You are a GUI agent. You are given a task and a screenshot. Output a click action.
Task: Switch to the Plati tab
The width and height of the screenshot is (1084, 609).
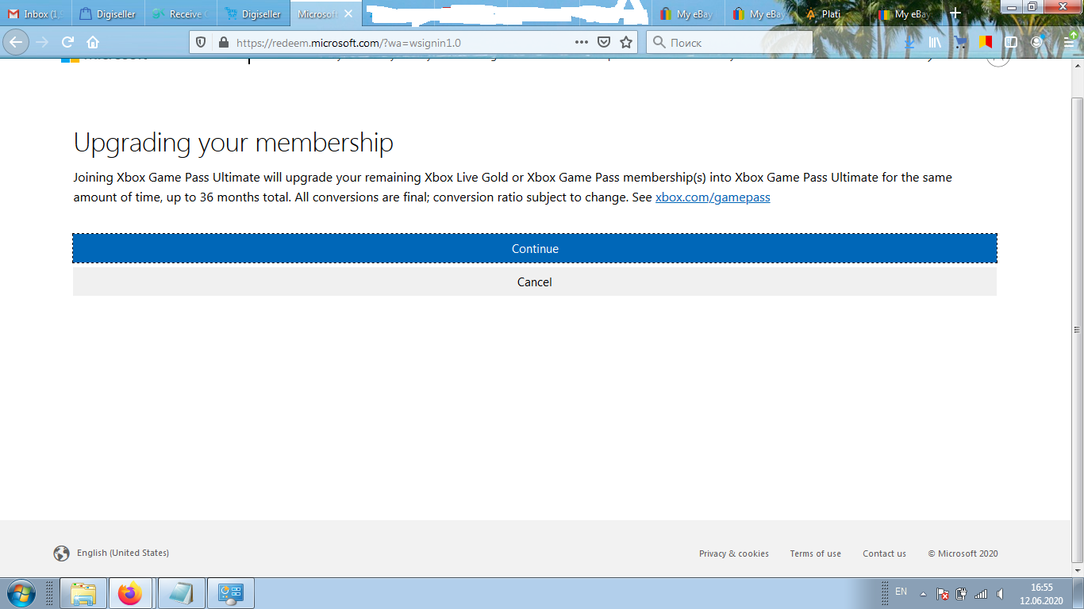[x=833, y=13]
